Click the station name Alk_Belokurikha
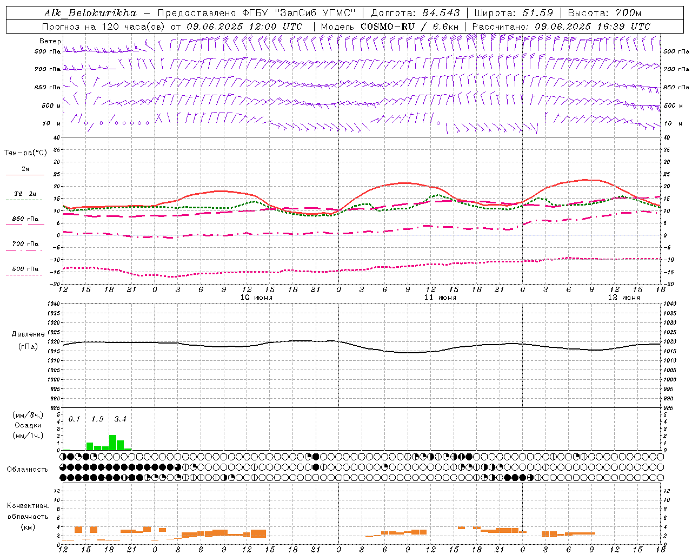The height and width of the screenshot is (554, 692). click(90, 13)
